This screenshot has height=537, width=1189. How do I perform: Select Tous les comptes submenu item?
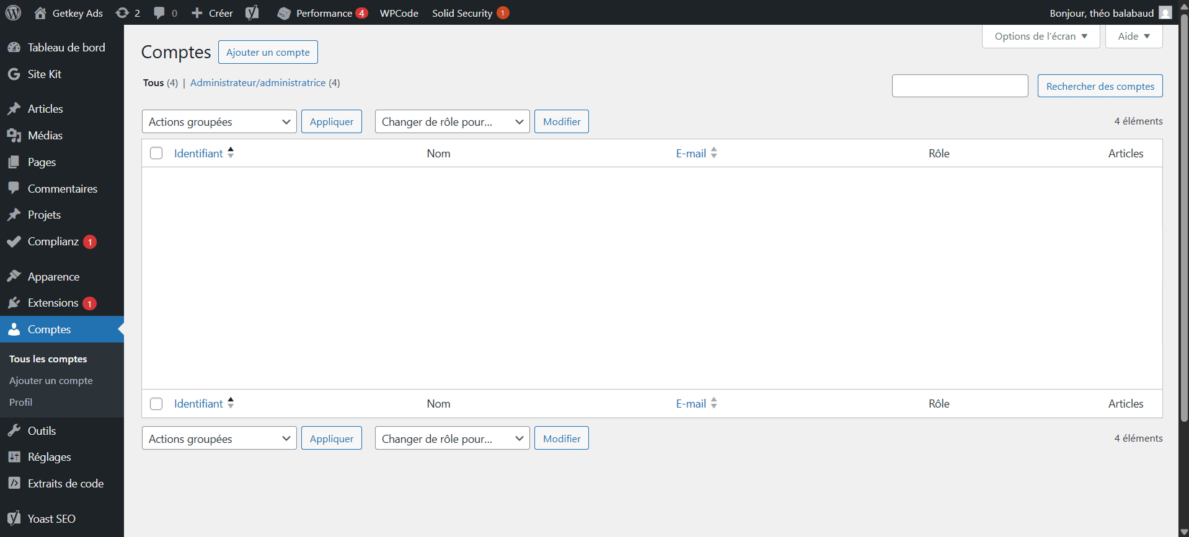(x=48, y=359)
